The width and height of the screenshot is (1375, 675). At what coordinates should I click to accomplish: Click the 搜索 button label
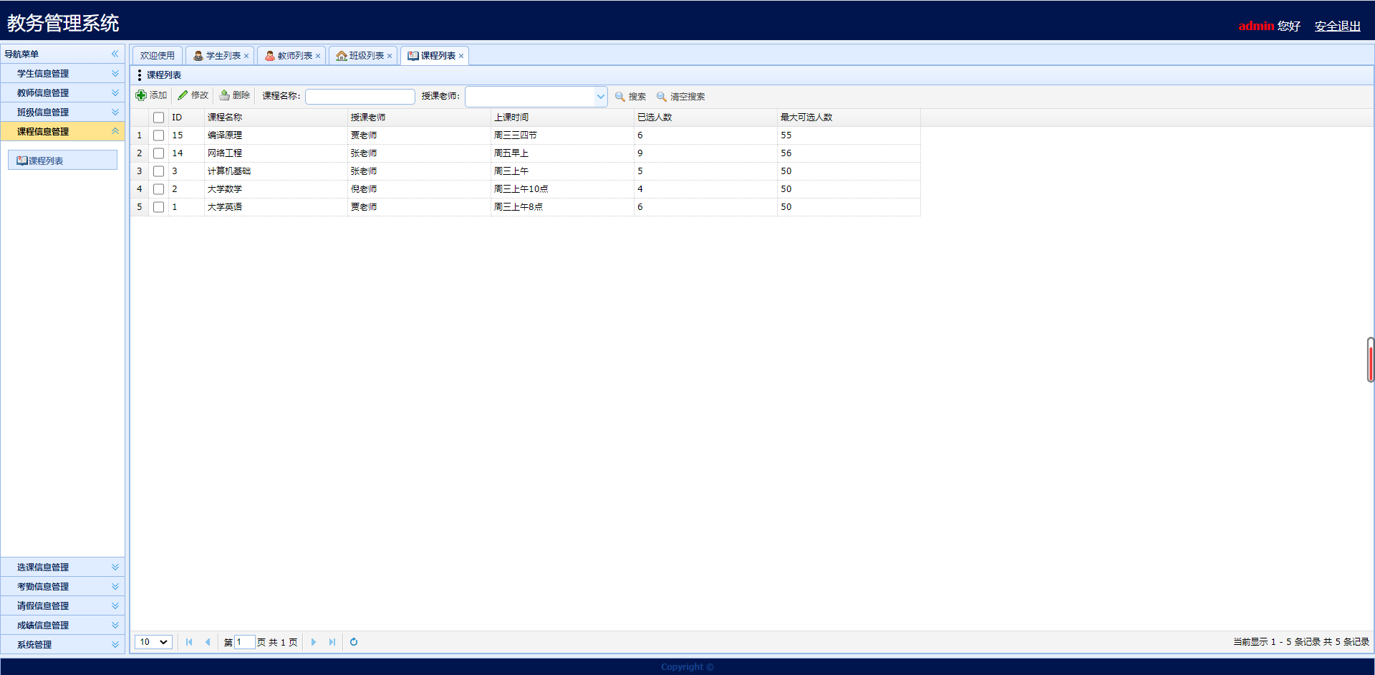click(637, 97)
